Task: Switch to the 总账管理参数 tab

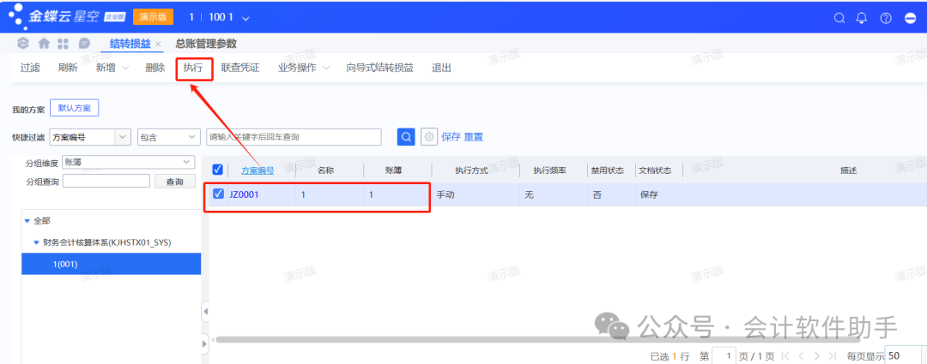Action: point(206,44)
